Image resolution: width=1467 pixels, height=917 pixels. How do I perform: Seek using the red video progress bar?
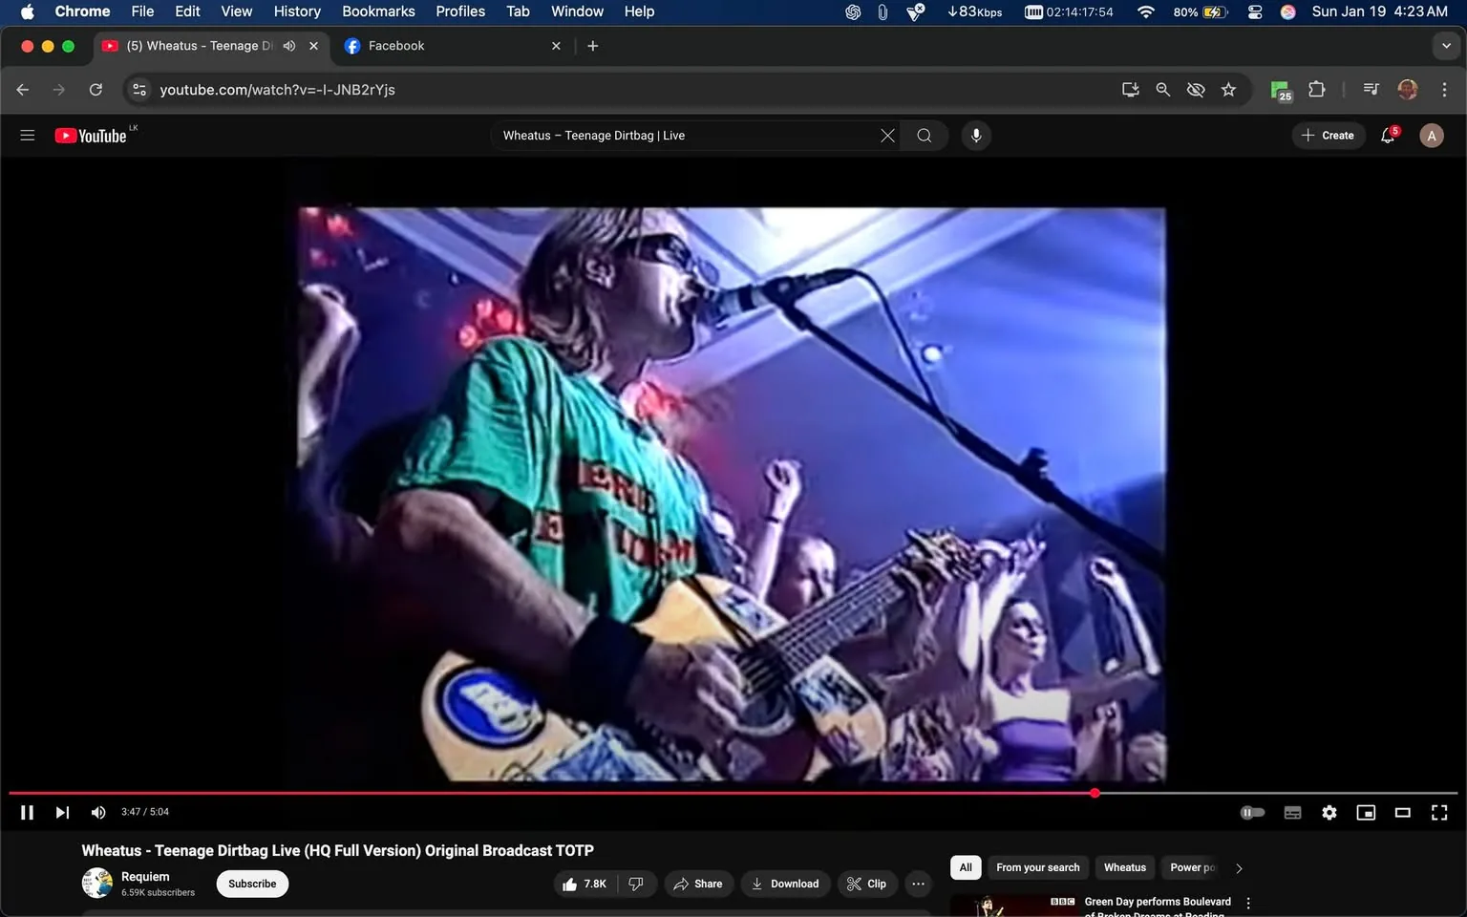(573, 793)
